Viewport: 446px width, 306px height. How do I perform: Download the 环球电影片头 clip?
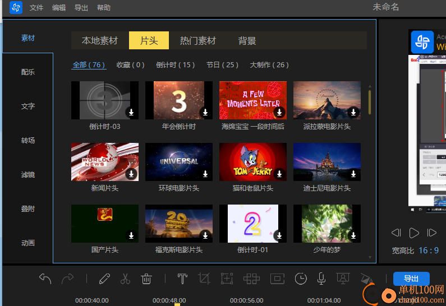coord(205,174)
